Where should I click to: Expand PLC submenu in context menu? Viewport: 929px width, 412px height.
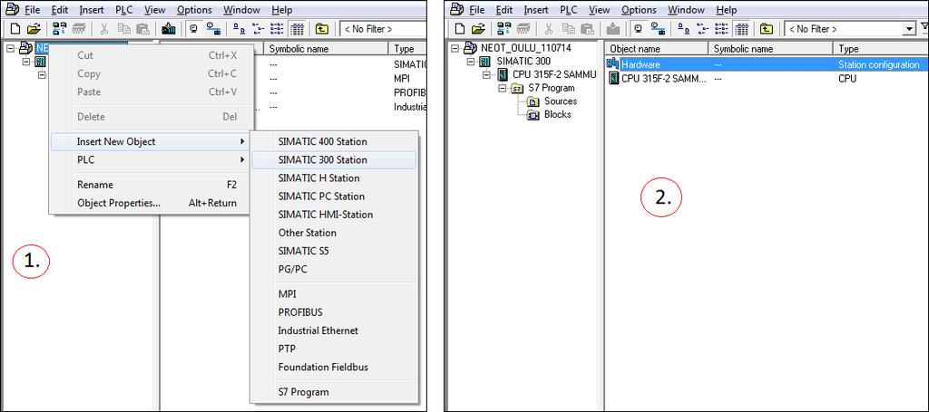152,159
